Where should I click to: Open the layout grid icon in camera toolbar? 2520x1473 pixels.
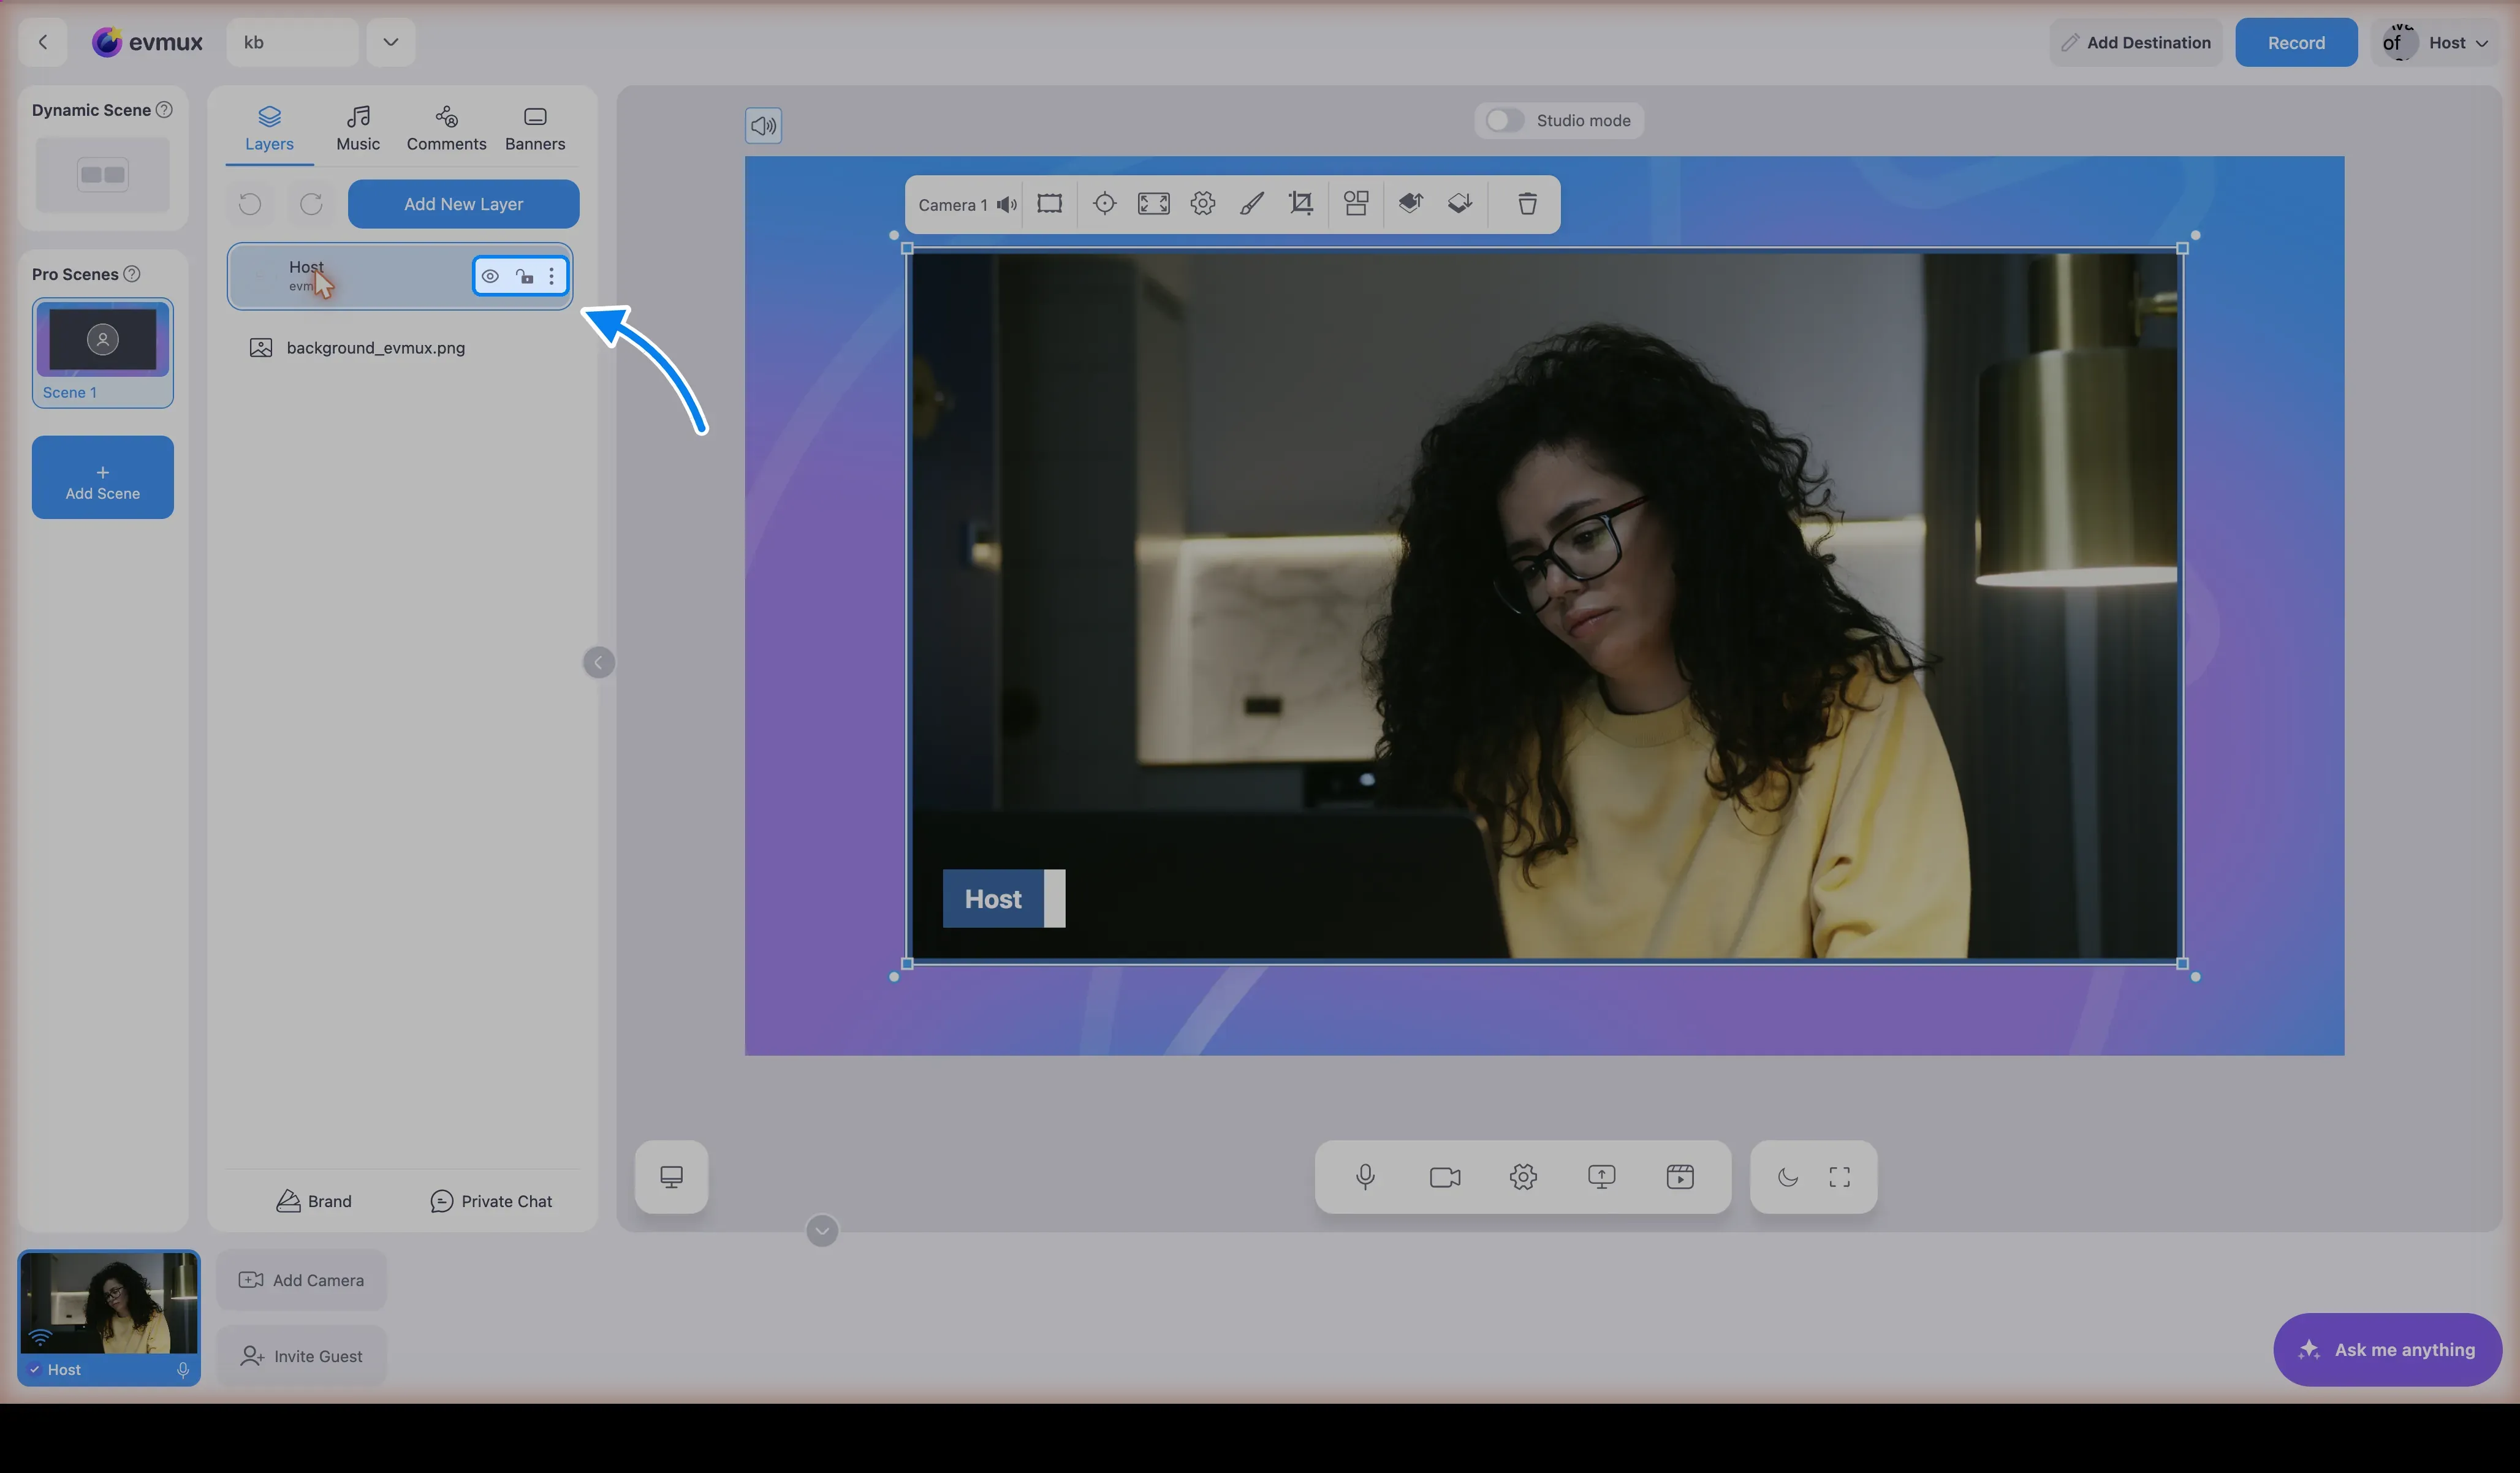1356,204
